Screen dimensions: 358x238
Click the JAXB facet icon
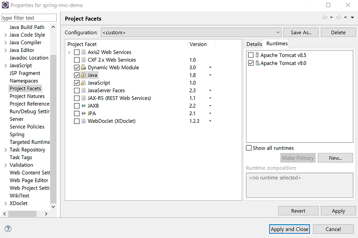click(x=84, y=106)
